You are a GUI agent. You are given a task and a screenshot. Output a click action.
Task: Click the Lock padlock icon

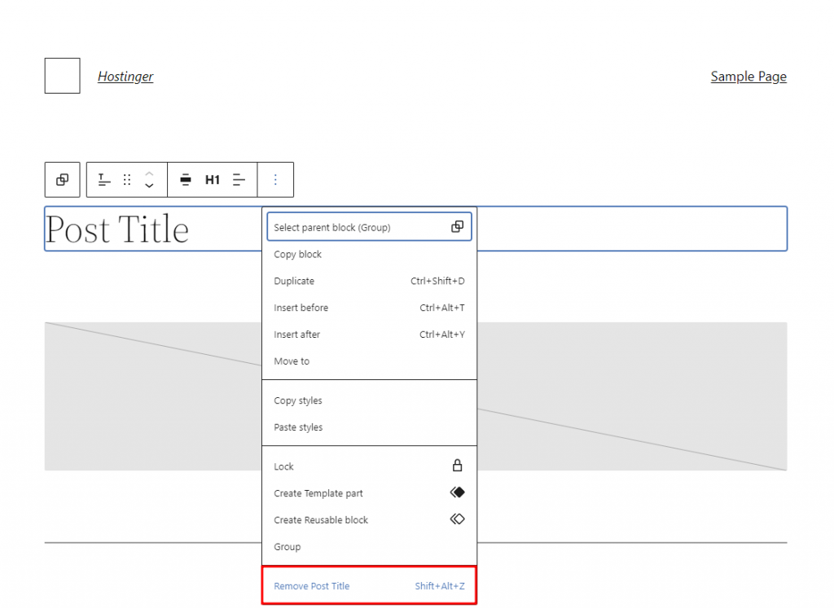pos(457,466)
